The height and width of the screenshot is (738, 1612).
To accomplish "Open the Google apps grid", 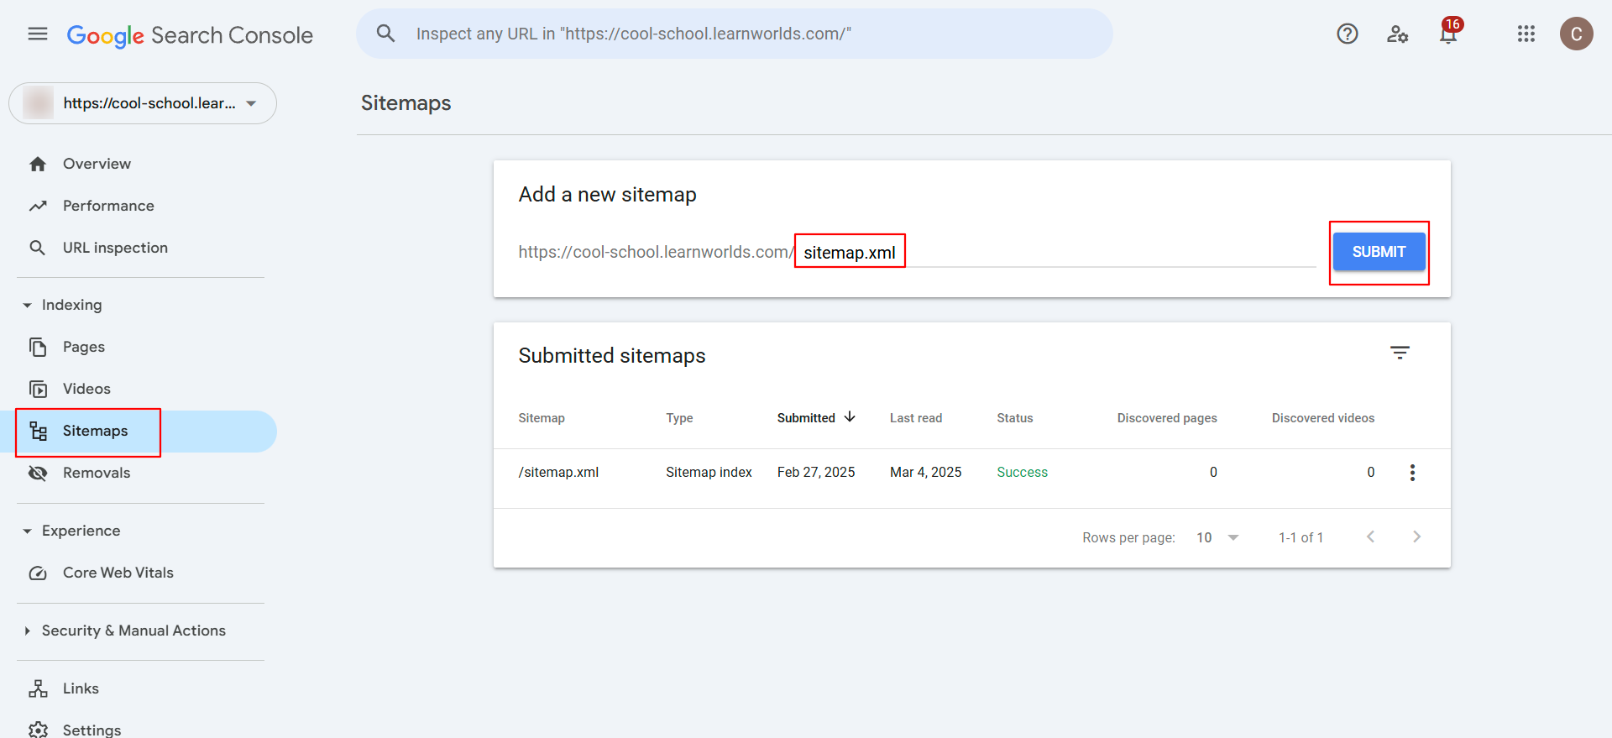I will pos(1526,34).
